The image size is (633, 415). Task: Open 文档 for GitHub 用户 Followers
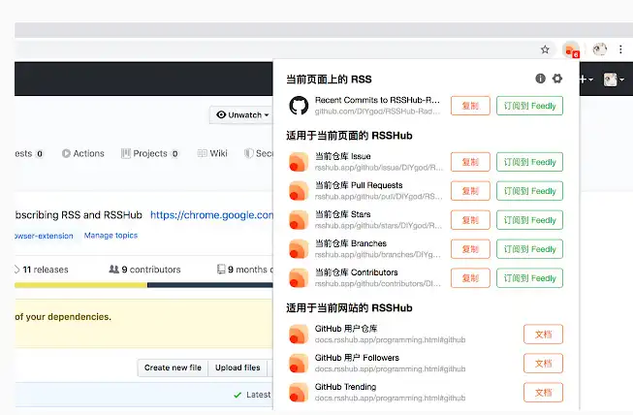tap(544, 364)
